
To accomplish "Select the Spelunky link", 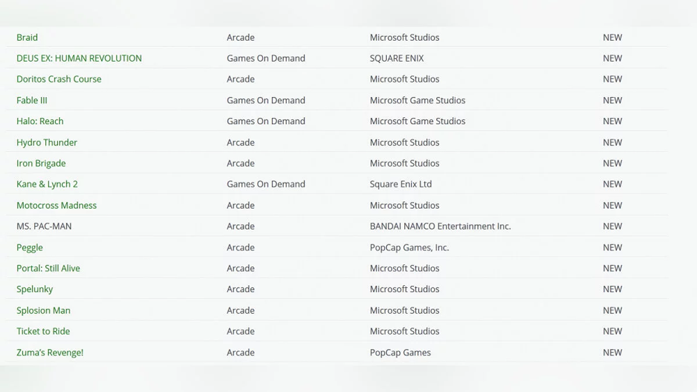I will (35, 289).
